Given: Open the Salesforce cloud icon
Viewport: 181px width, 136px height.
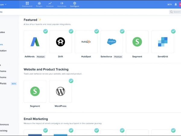Looking at the screenshot, I should coord(112,42).
